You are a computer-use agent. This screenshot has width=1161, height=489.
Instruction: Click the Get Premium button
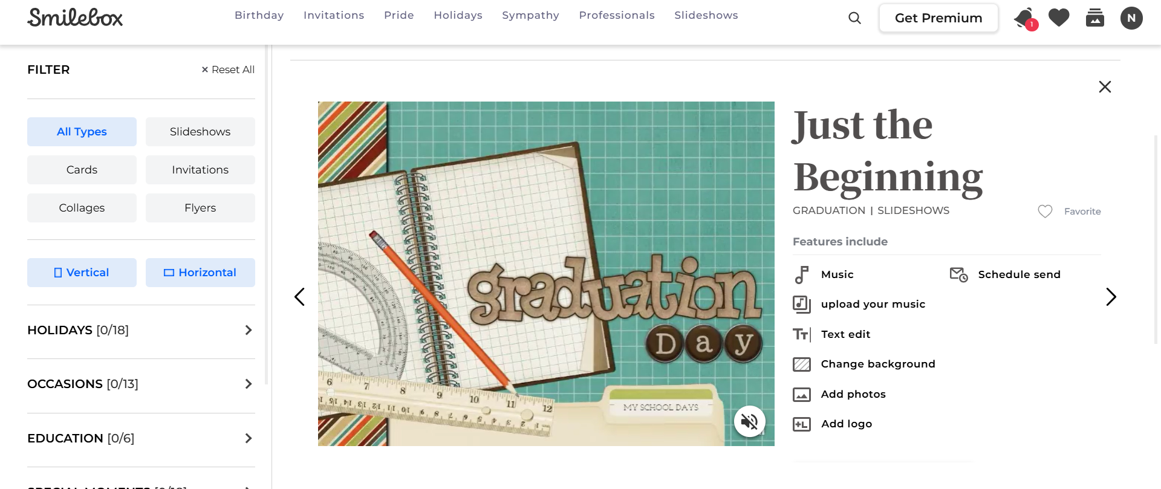click(938, 18)
